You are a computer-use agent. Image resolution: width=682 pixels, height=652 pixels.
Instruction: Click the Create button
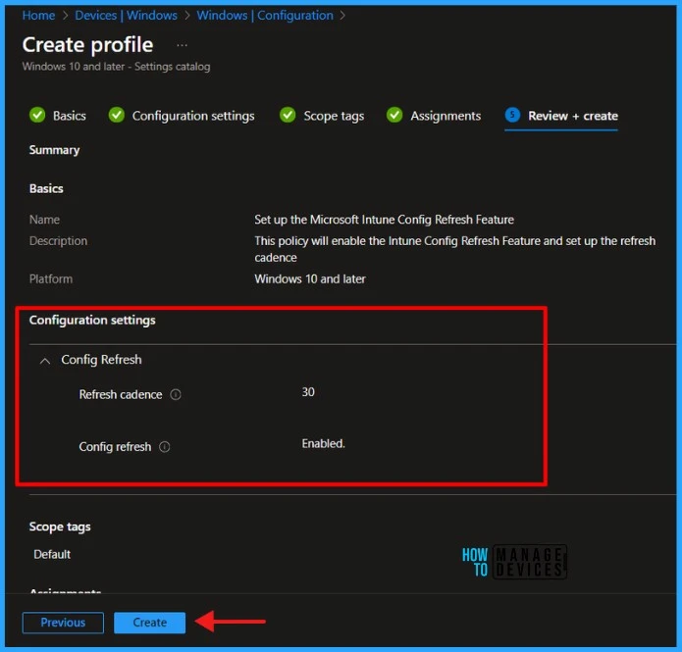[x=149, y=623]
